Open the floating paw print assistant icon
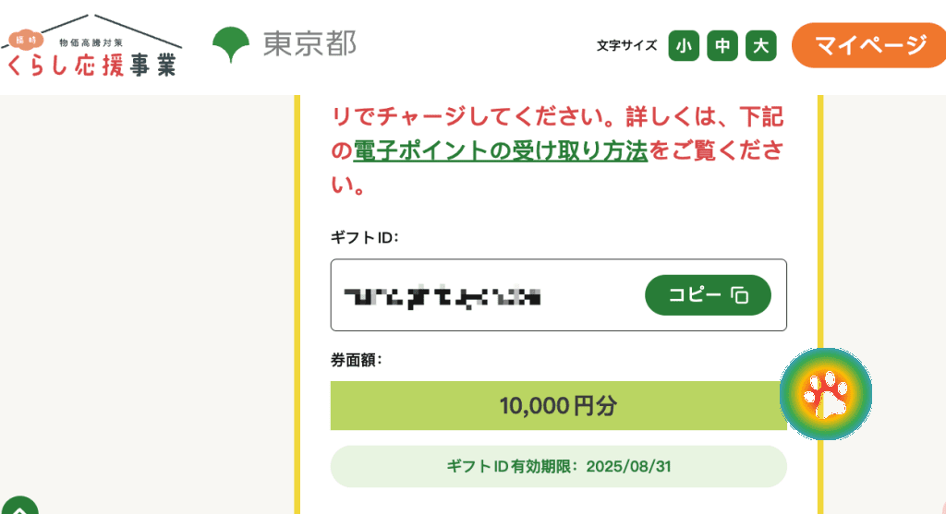The image size is (946, 514). 825,394
